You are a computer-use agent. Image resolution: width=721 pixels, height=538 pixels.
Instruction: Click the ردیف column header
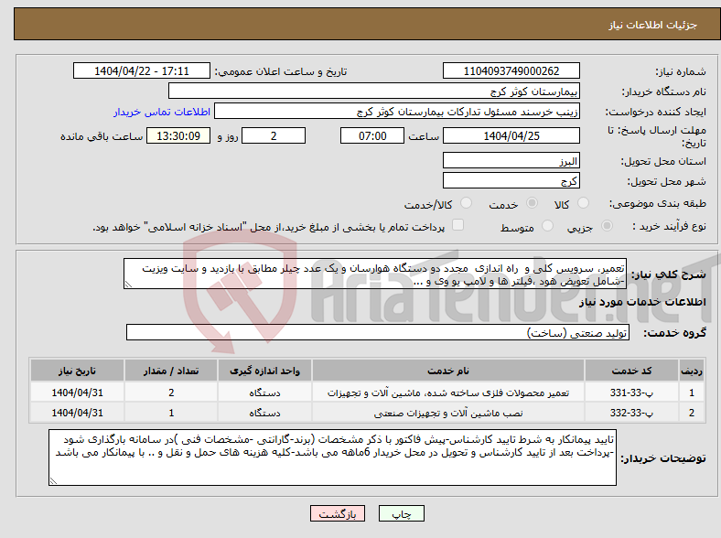(x=692, y=371)
